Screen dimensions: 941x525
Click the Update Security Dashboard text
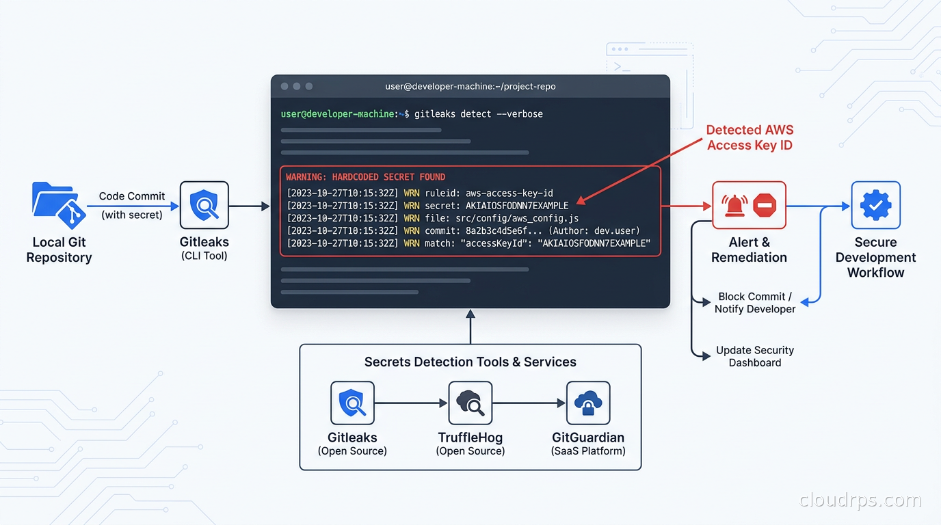755,356
